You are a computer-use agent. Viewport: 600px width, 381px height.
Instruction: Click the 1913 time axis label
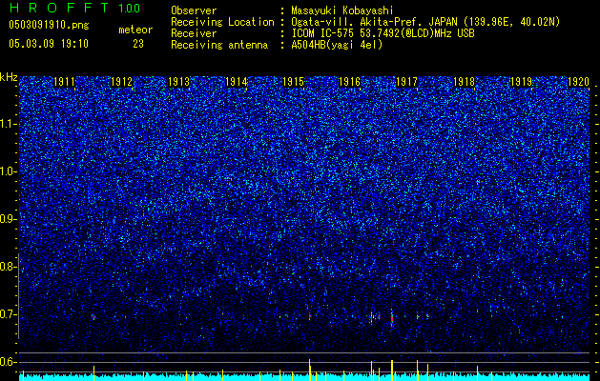point(178,81)
